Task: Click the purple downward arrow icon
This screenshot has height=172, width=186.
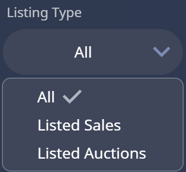Action: coord(162,52)
